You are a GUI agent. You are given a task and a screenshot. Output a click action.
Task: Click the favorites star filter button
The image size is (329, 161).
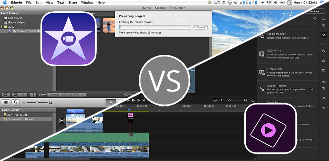(x=6, y=95)
